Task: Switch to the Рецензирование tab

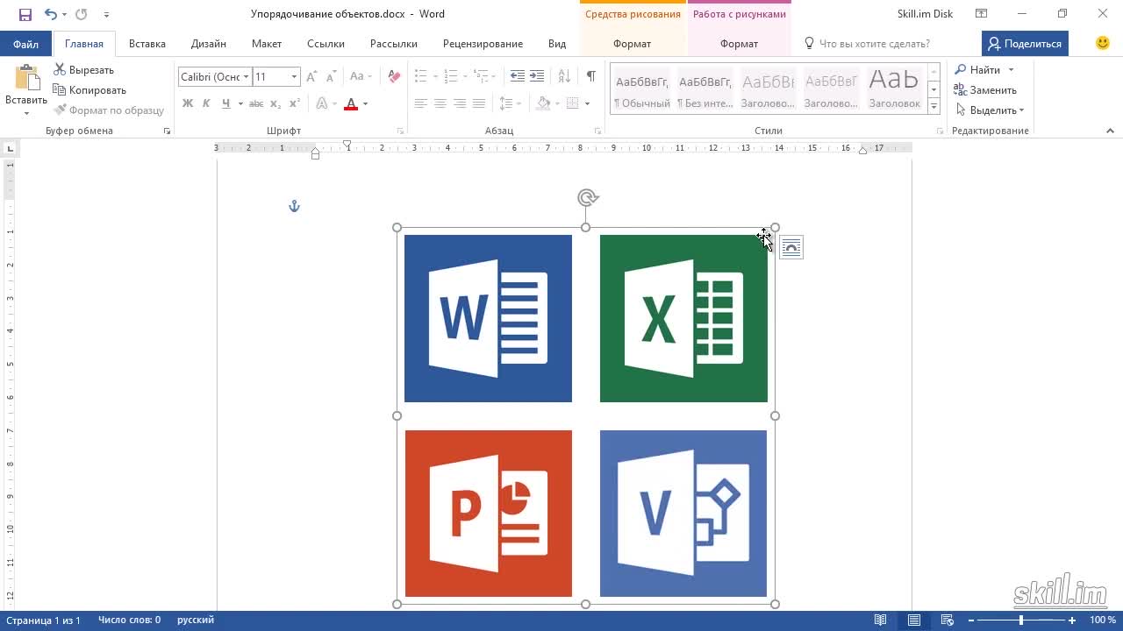Action: tap(483, 44)
